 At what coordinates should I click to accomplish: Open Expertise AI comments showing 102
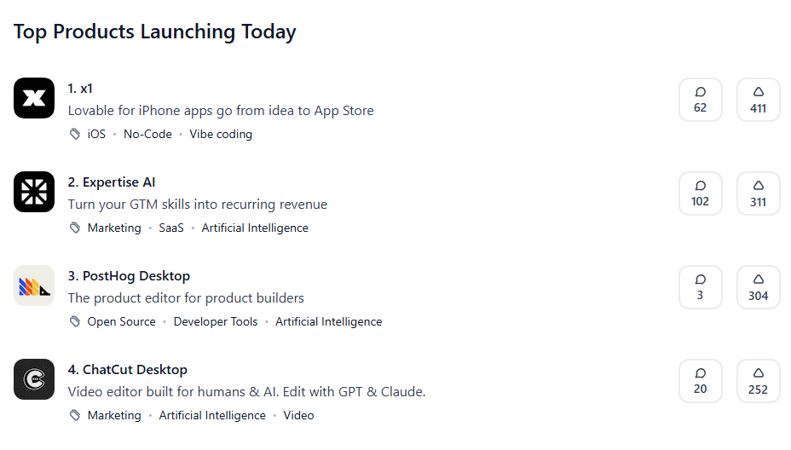[700, 193]
